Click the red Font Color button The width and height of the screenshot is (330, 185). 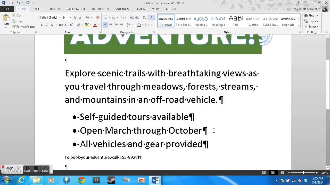(x=95, y=25)
